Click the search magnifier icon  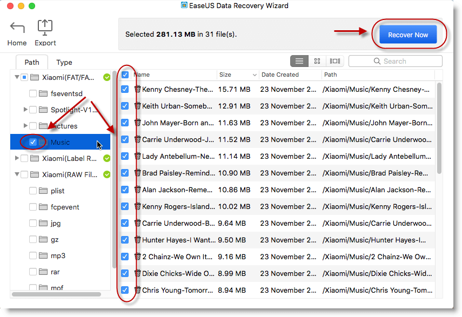(377, 61)
